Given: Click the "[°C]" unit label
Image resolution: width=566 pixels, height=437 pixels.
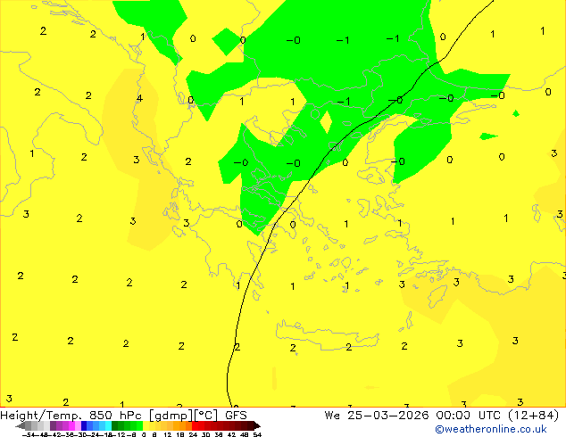Looking at the screenshot, I should click(x=206, y=416).
